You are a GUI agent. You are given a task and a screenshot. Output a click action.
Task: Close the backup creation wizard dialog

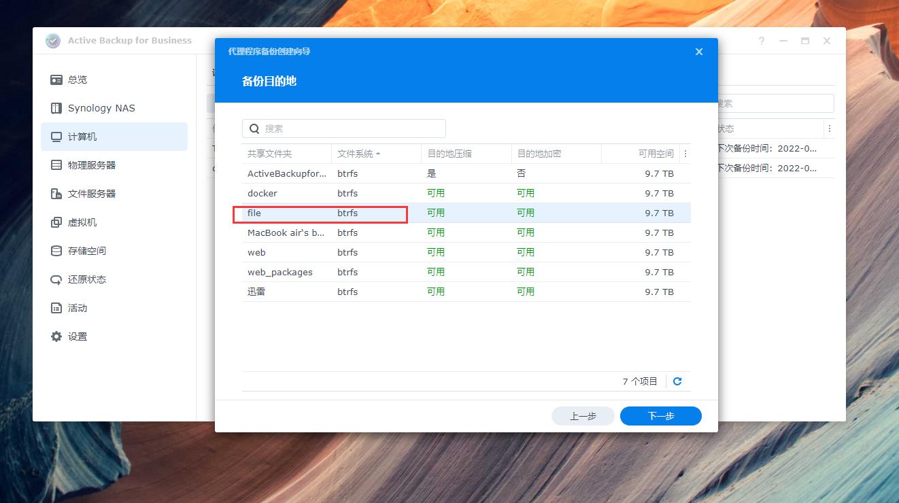click(x=699, y=52)
